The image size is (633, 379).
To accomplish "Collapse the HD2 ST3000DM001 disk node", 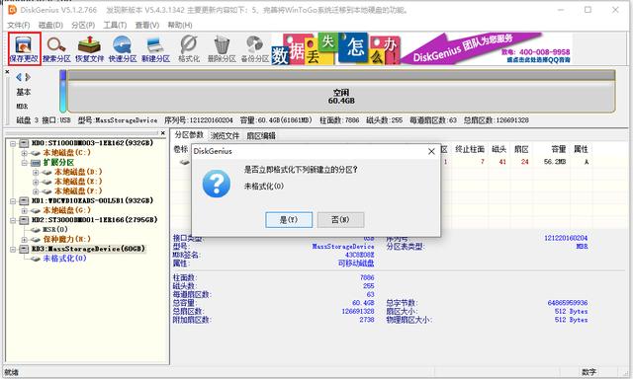I will coord(13,220).
